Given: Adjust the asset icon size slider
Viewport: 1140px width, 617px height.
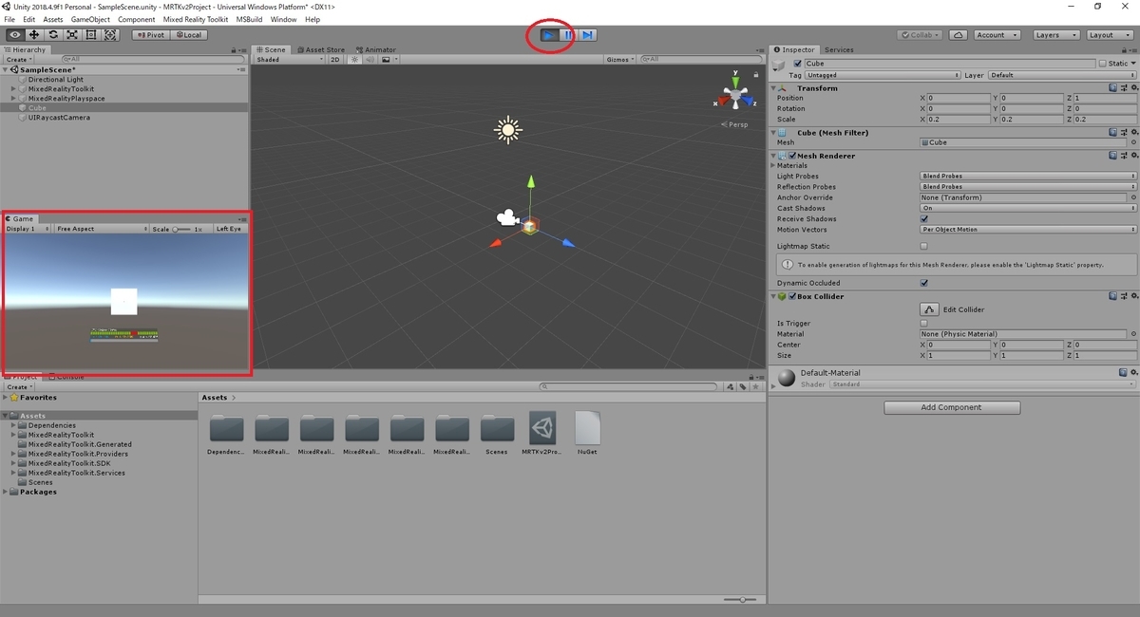Looking at the screenshot, I should click(x=741, y=600).
